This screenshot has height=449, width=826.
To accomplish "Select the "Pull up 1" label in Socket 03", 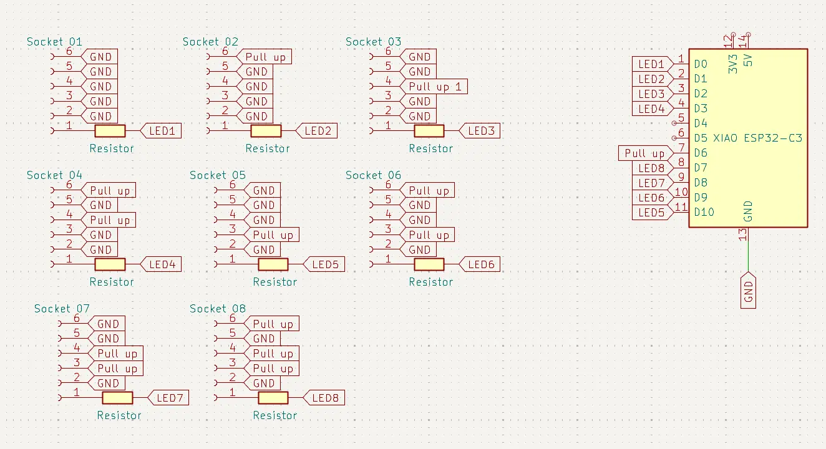I will click(435, 87).
